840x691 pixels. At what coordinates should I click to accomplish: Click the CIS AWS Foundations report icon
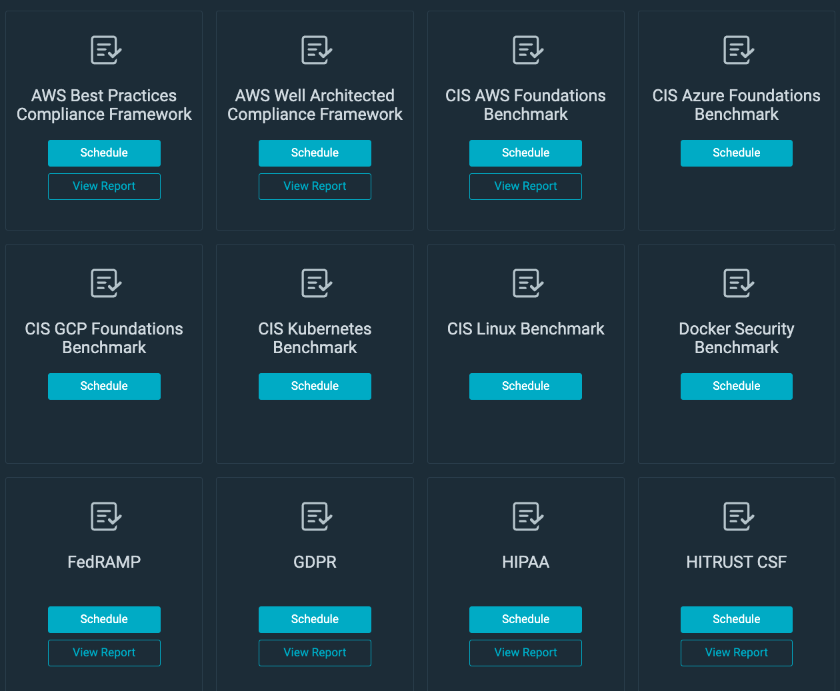[x=528, y=50]
